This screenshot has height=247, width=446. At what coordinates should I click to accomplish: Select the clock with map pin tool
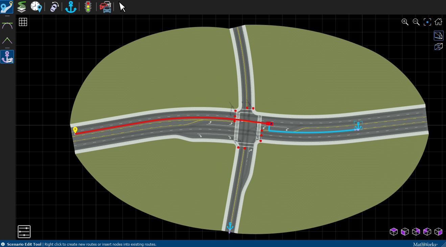click(x=36, y=6)
